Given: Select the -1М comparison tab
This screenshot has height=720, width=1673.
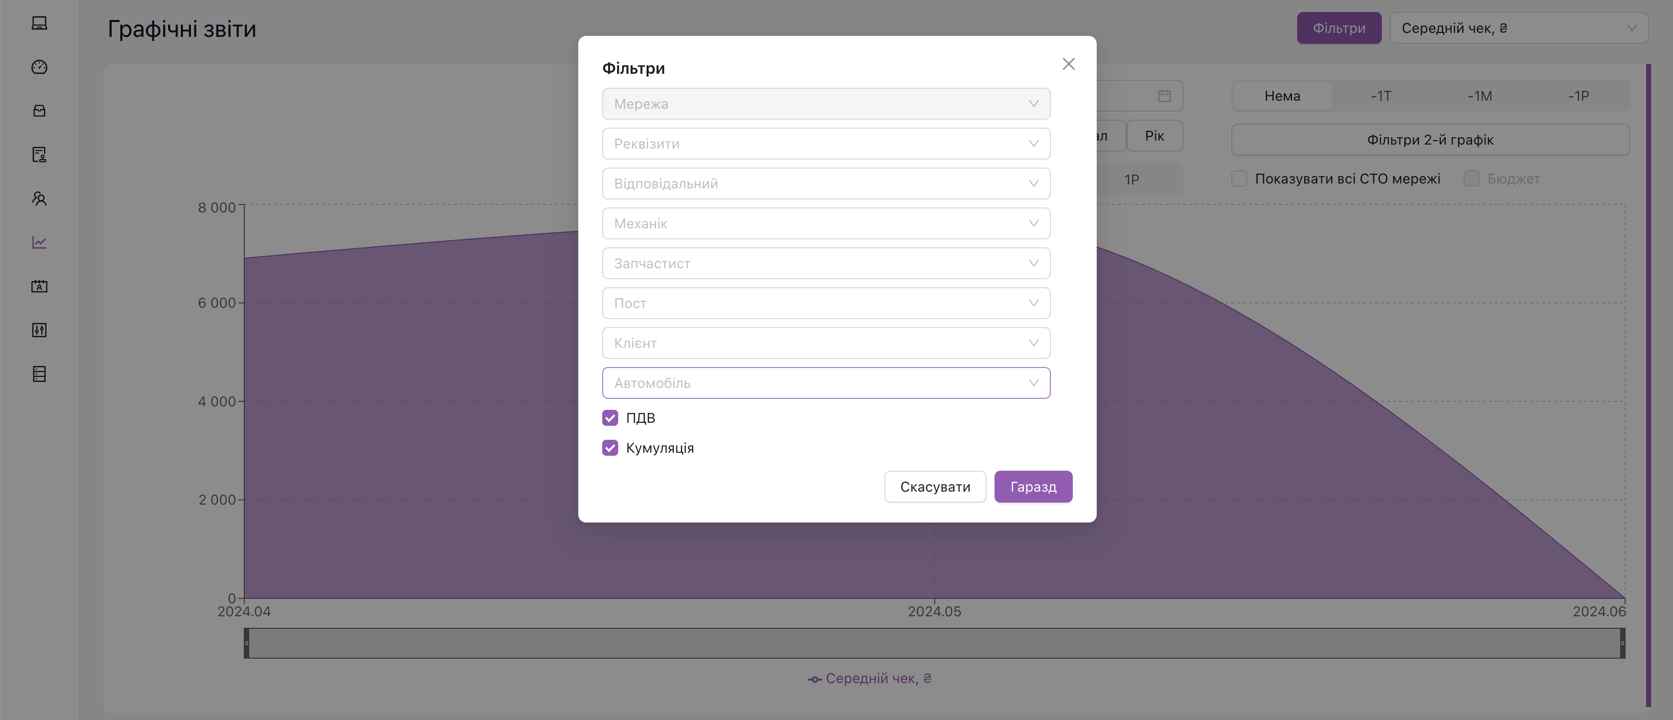Looking at the screenshot, I should pos(1480,96).
